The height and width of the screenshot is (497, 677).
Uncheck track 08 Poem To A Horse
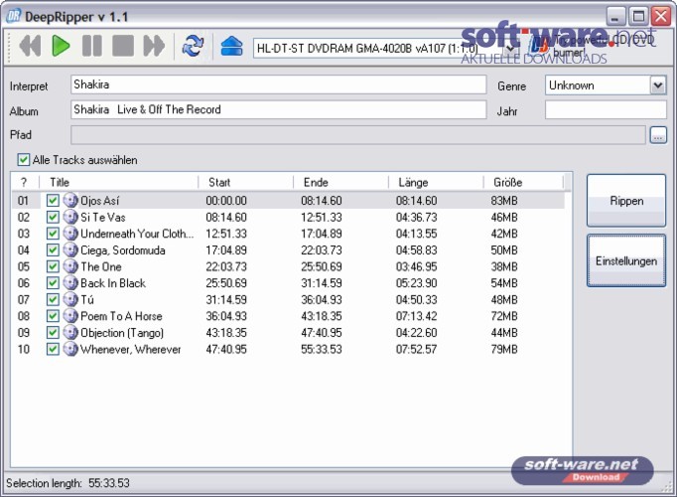[x=53, y=316]
